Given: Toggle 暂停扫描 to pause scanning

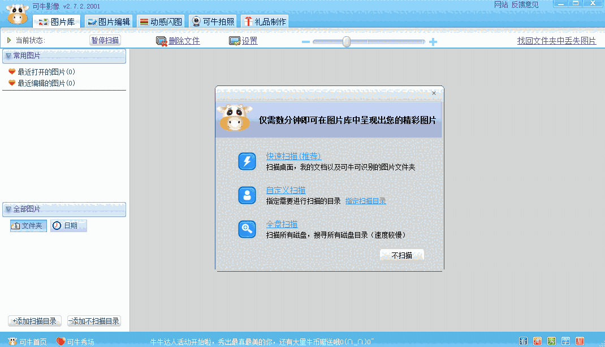Looking at the screenshot, I should pyautogui.click(x=104, y=41).
